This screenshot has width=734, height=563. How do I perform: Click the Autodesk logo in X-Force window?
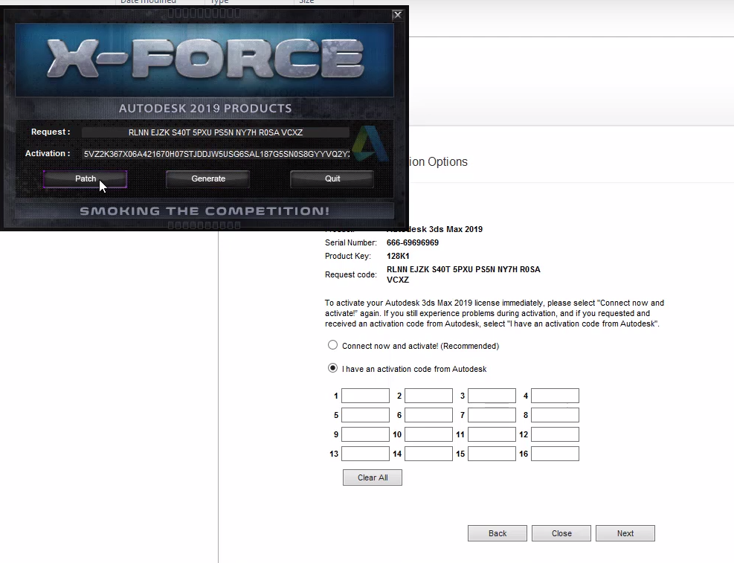coord(370,144)
